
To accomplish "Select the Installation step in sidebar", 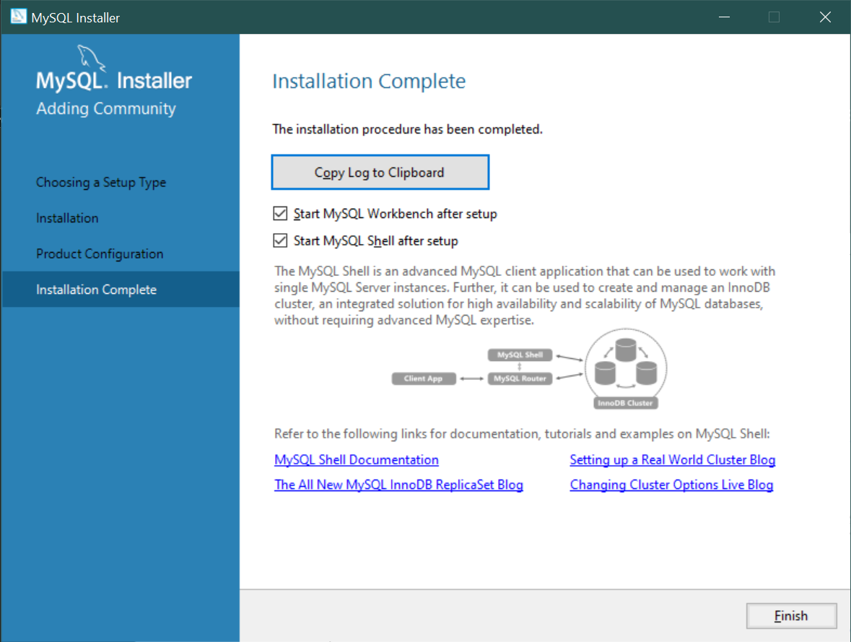I will [67, 218].
